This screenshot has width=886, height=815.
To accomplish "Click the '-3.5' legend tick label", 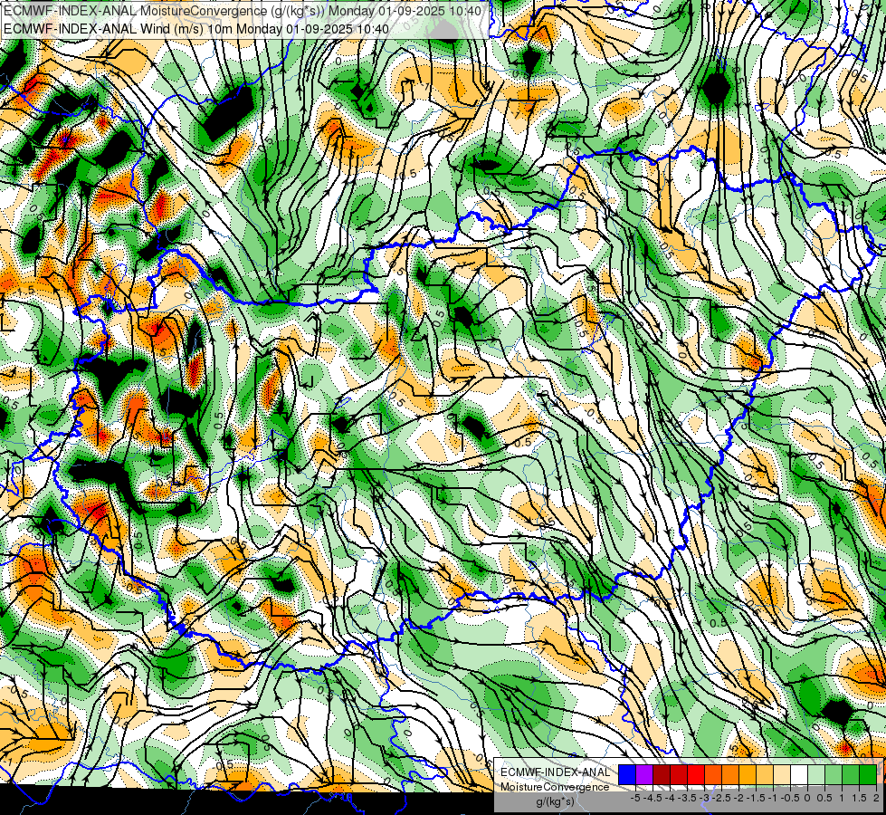I will tap(687, 798).
